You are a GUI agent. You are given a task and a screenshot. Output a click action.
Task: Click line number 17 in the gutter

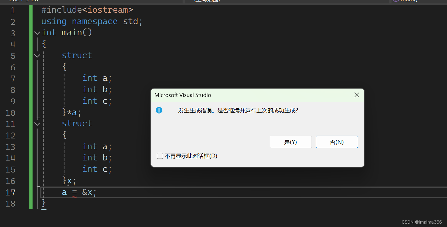tap(10, 192)
